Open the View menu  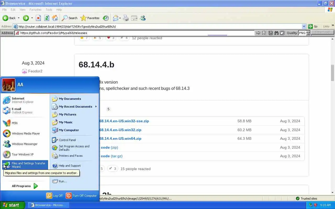tap(23, 10)
